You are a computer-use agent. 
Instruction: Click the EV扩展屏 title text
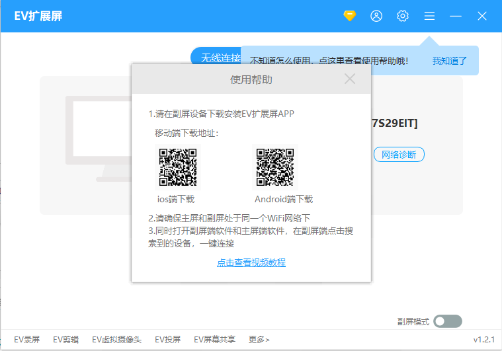coord(38,16)
